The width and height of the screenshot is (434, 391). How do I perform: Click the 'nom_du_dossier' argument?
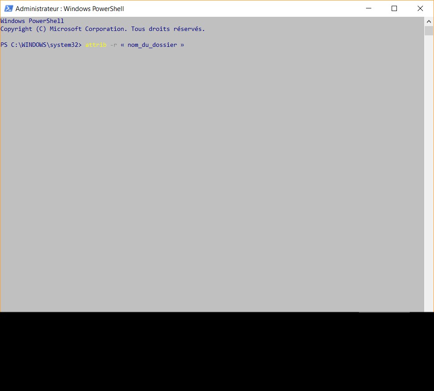152,45
